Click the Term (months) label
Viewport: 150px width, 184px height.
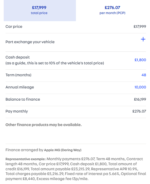pos(18,75)
